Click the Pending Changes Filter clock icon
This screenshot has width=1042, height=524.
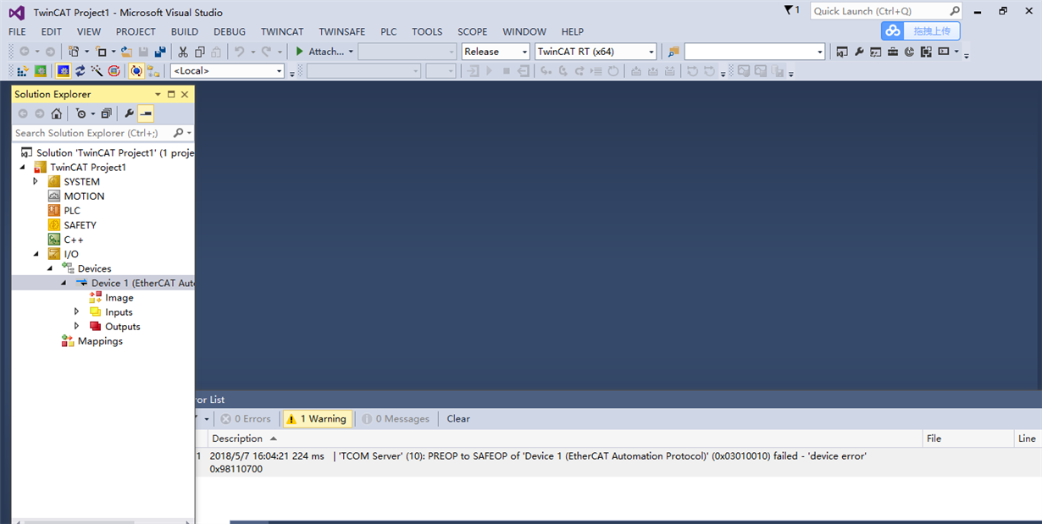point(80,113)
